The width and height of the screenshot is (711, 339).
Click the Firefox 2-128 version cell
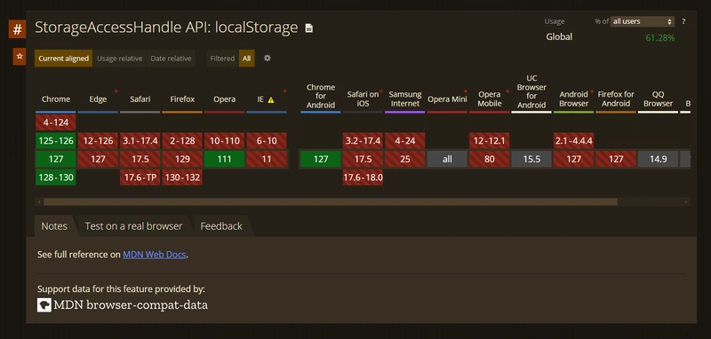[182, 141]
